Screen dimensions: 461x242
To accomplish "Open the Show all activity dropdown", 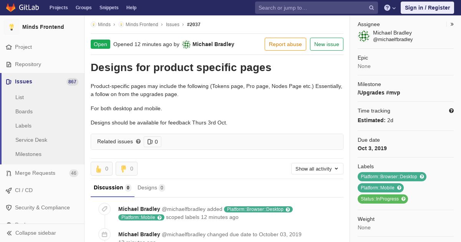I will pyautogui.click(x=317, y=169).
